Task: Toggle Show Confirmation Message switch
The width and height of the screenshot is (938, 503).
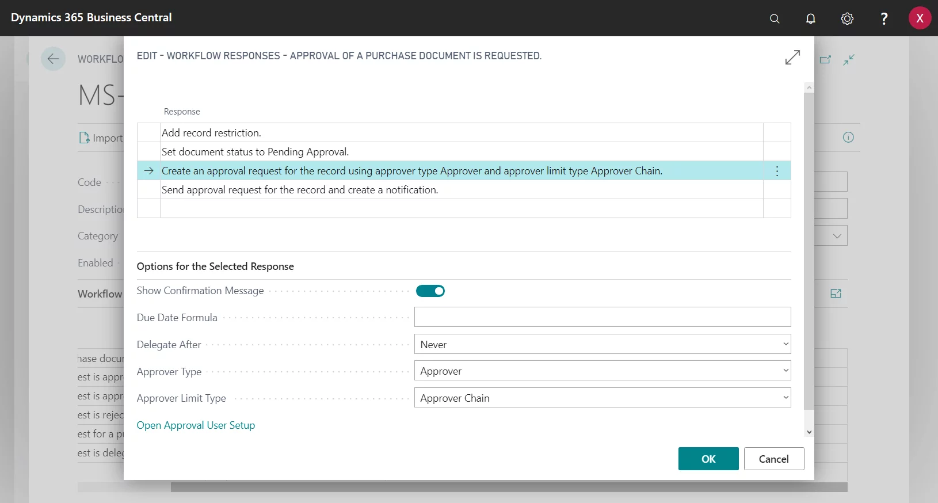Action: pyautogui.click(x=430, y=291)
